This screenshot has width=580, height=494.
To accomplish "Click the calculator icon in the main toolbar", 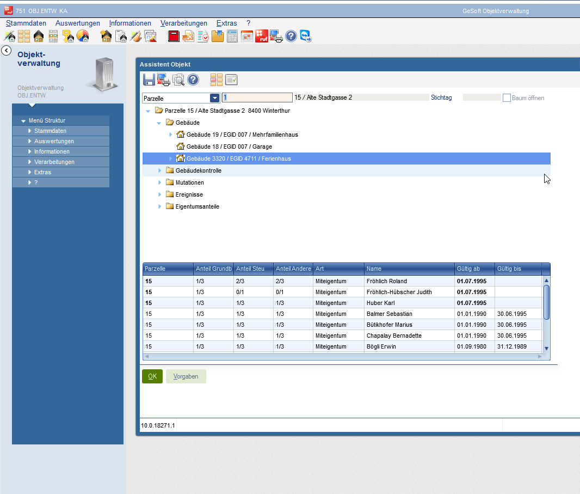I will pos(232,36).
